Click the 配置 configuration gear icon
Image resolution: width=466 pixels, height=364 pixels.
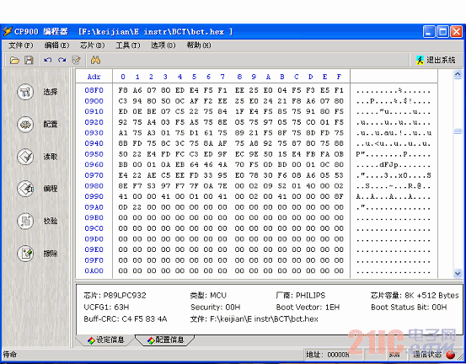click(25, 124)
